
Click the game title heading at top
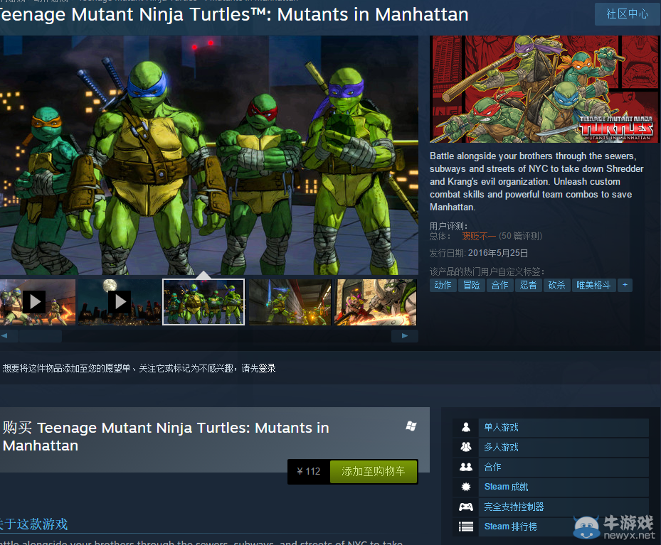tap(234, 14)
